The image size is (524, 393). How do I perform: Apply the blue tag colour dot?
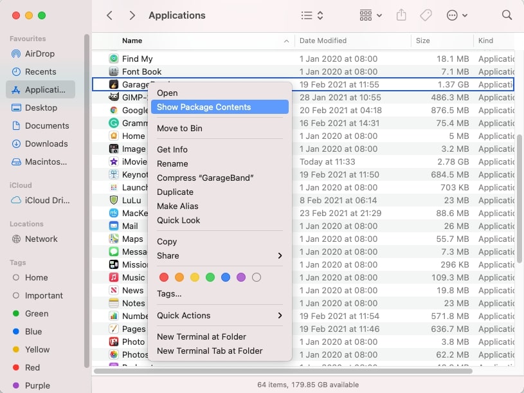226,277
